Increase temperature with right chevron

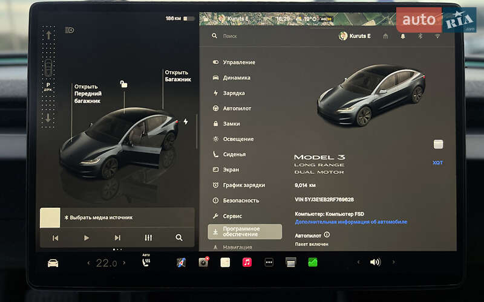[x=125, y=263]
